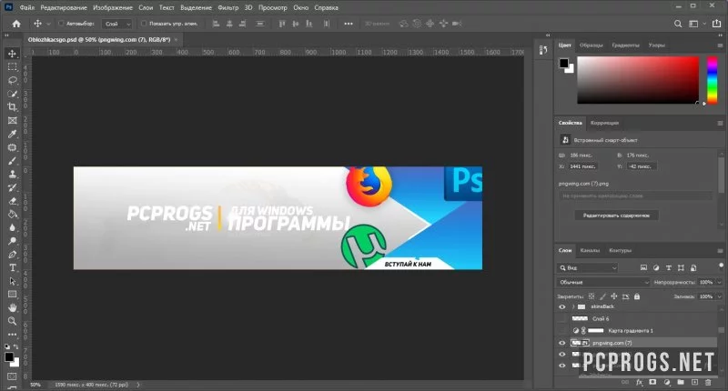Show the Карта градиента 1 layer
This screenshot has height=391, width=728.
[x=562, y=331]
